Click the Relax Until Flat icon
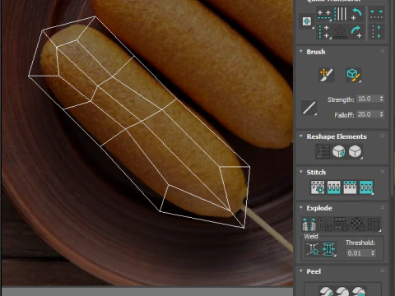This screenshot has width=395, height=296. coord(339,151)
